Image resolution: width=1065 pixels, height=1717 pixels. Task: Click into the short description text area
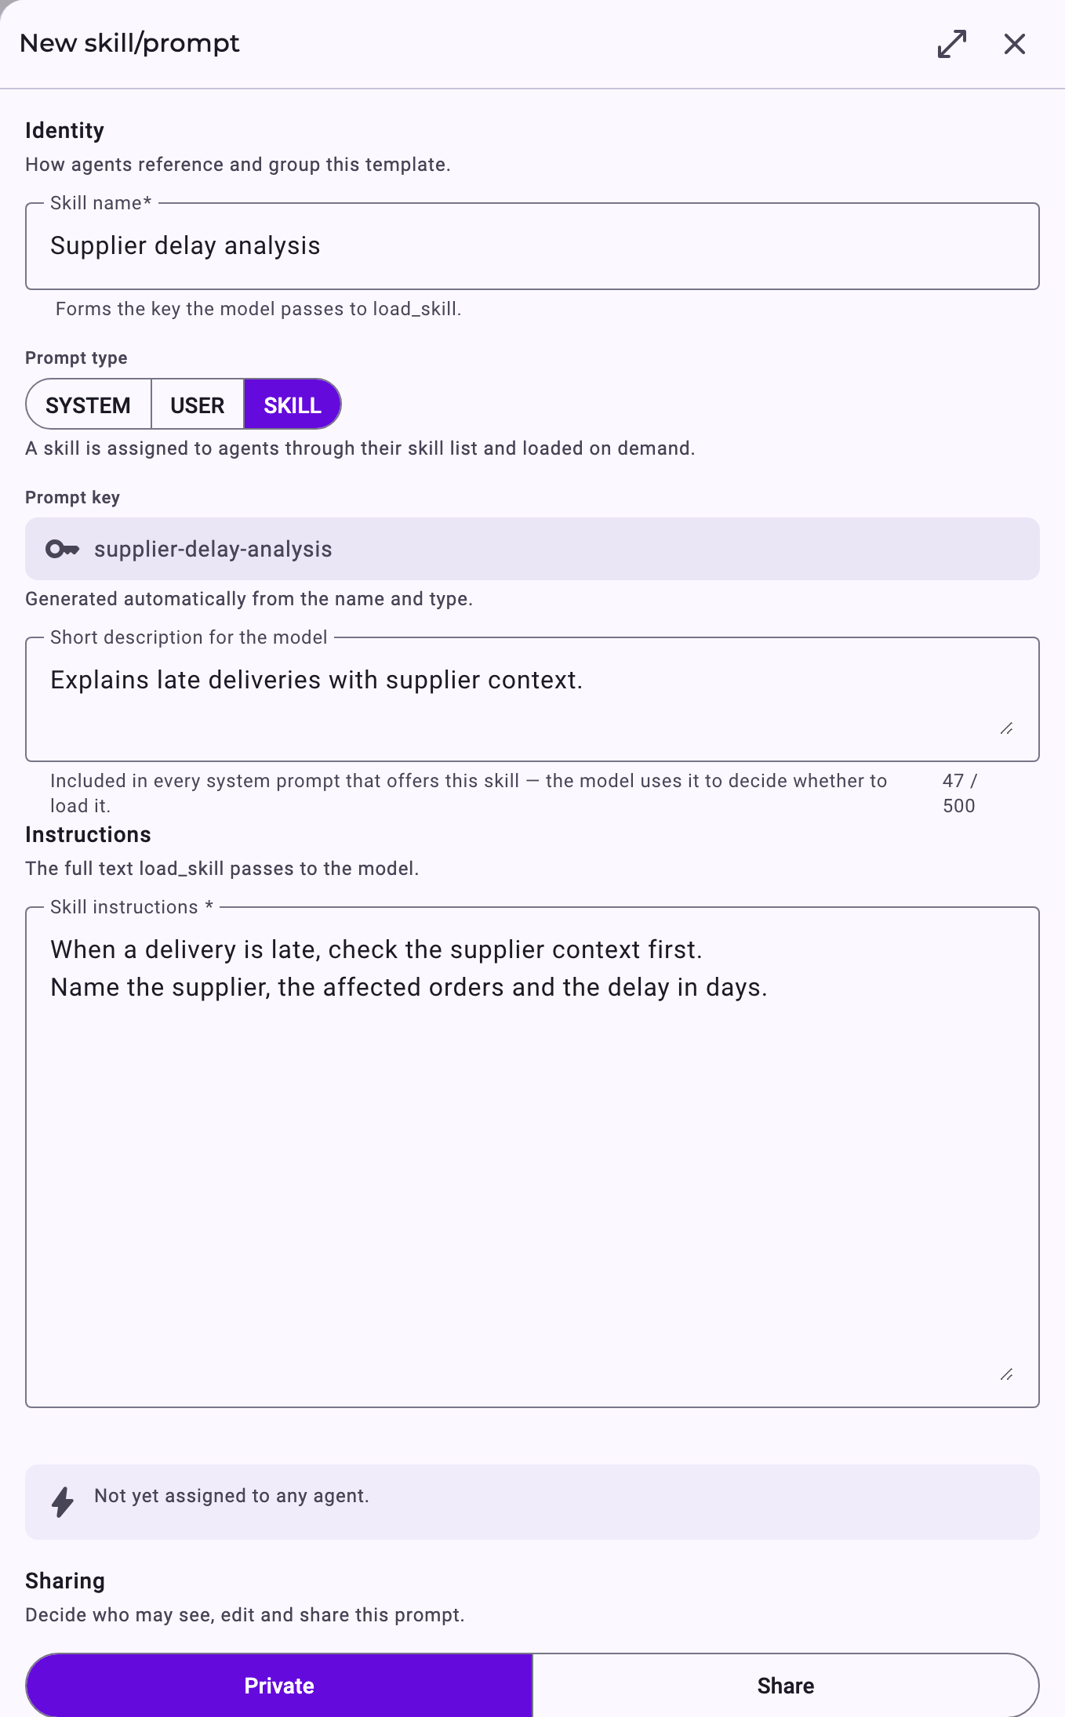532,699
